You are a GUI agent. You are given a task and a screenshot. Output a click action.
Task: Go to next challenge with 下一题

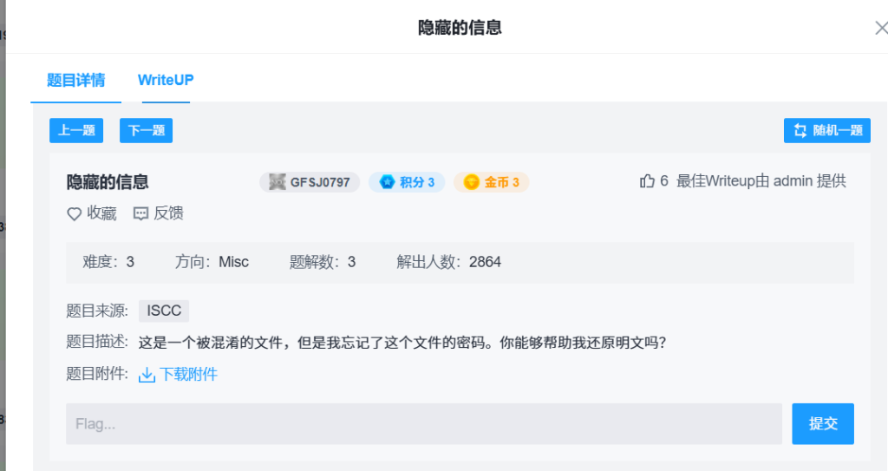click(x=146, y=131)
